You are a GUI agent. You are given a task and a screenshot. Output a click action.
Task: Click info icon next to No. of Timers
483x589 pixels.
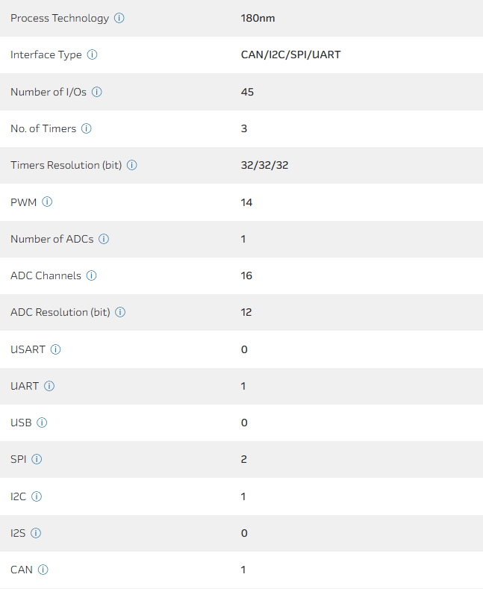pos(87,128)
